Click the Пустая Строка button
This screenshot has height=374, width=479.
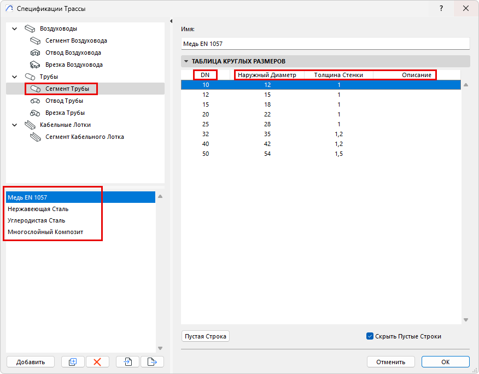pyautogui.click(x=205, y=336)
